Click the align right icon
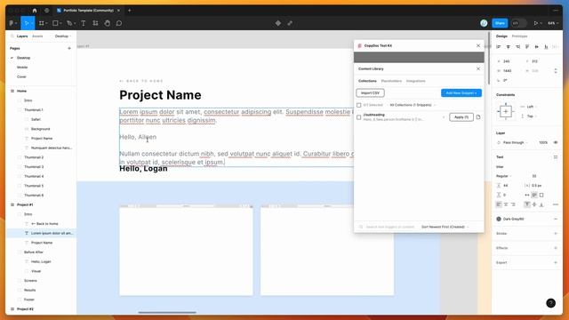Viewport: 569px width, 320px height. pos(517,47)
